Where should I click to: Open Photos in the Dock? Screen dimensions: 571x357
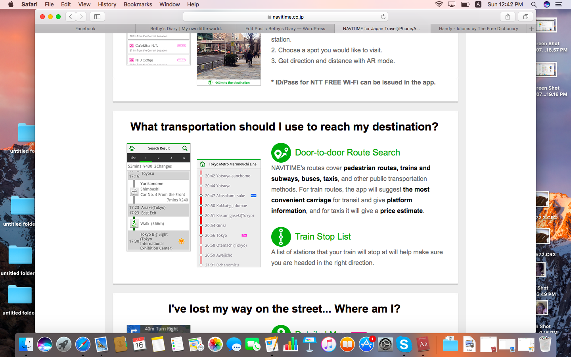coord(215,344)
